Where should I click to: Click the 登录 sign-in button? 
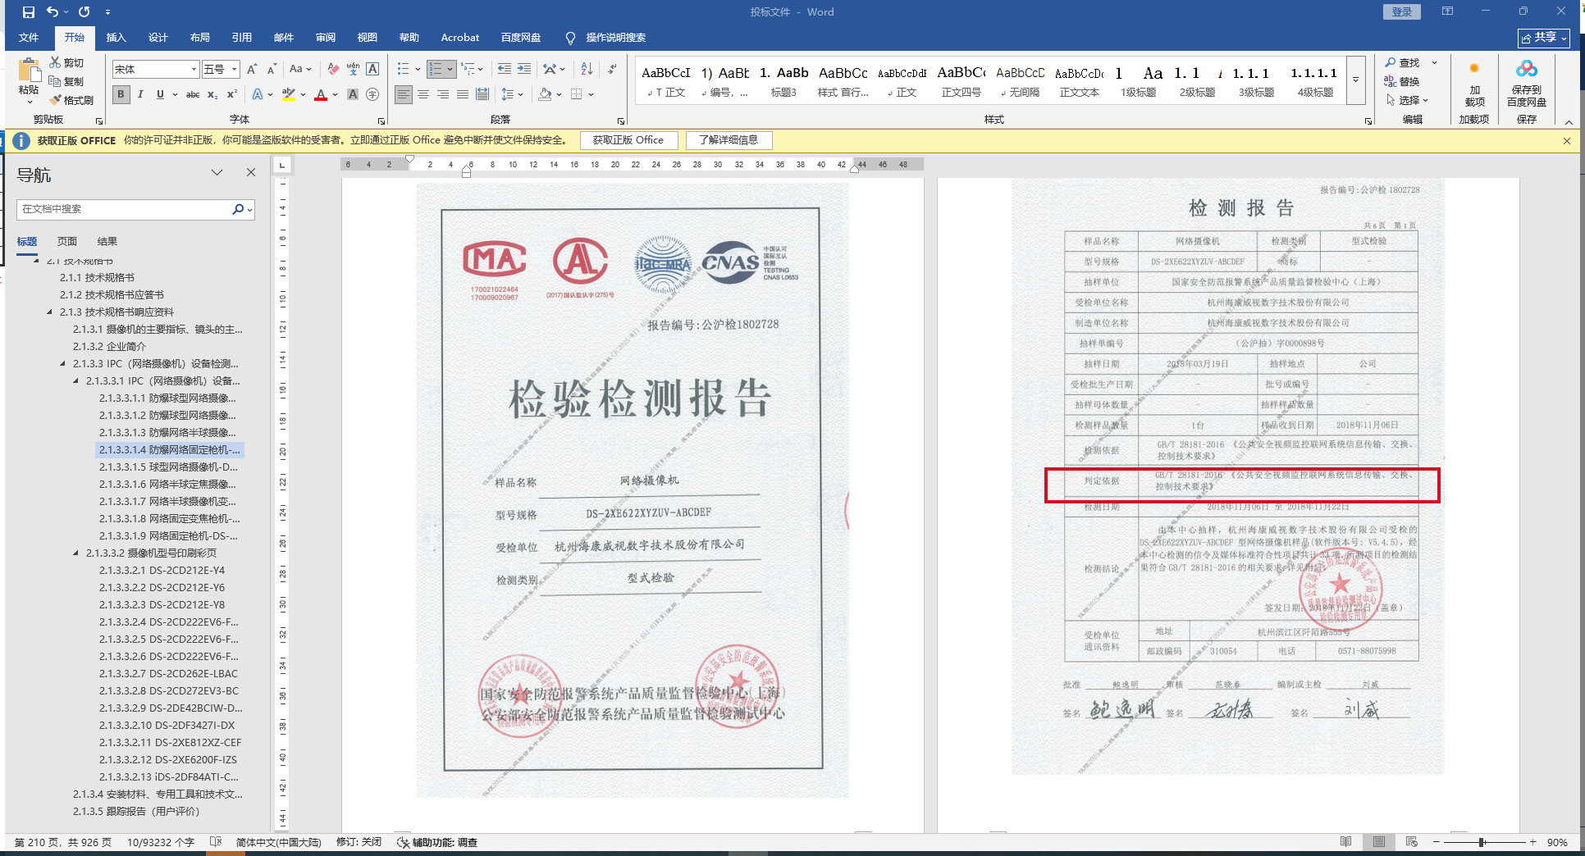pyautogui.click(x=1402, y=11)
